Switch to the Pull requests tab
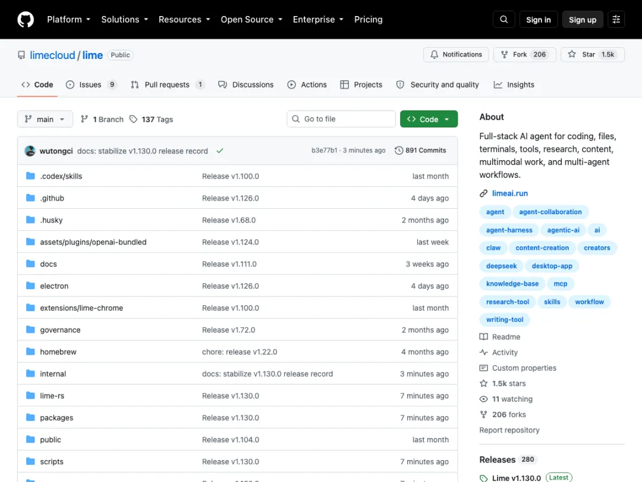 click(x=168, y=85)
